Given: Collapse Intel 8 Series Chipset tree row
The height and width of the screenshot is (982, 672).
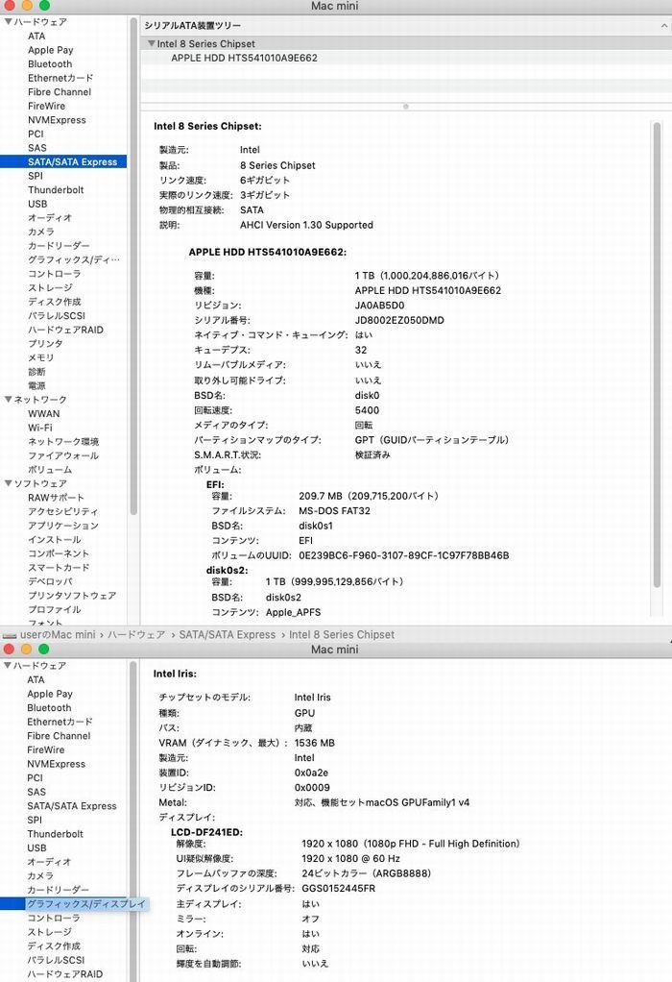Looking at the screenshot, I should pos(152,44).
